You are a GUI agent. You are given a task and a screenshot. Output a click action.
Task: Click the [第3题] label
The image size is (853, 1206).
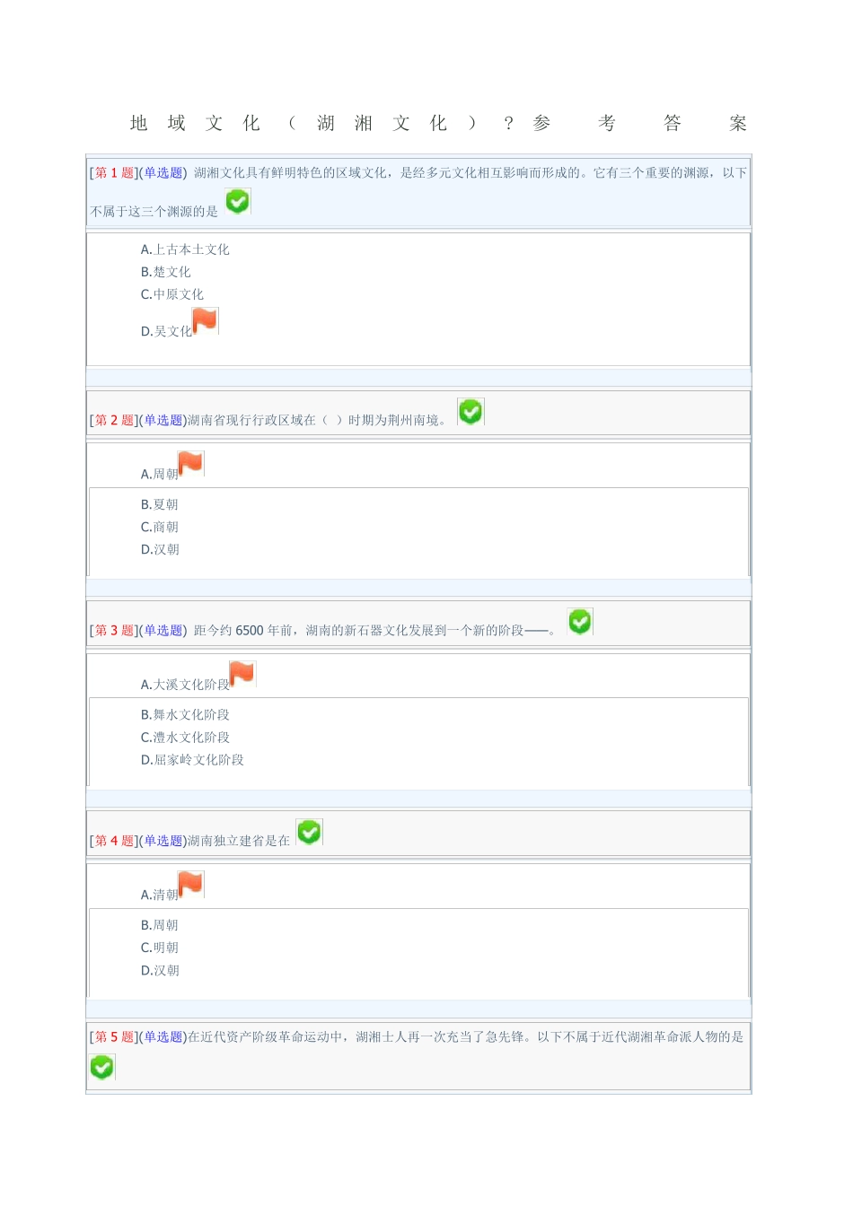point(114,630)
